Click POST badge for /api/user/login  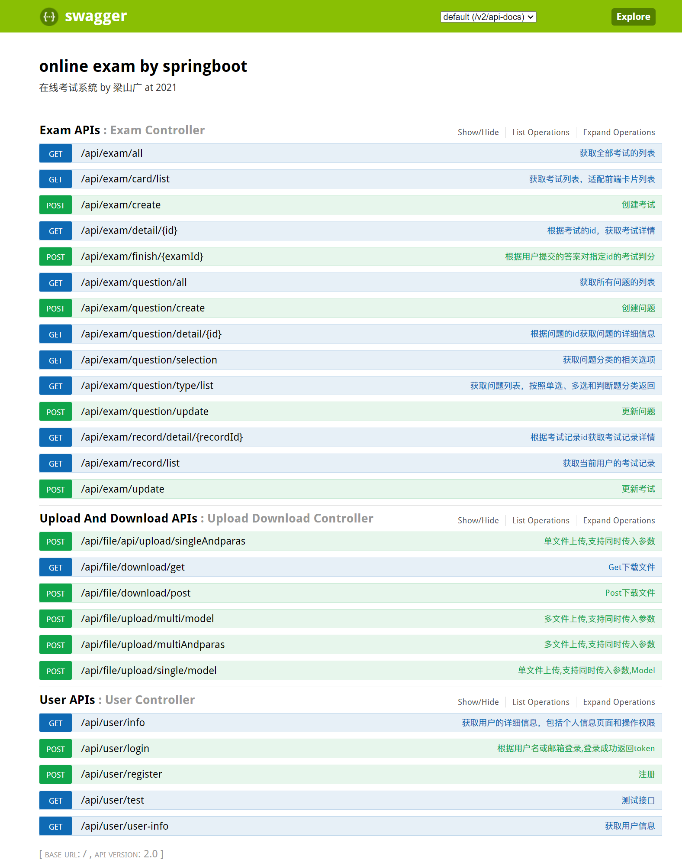tap(55, 749)
